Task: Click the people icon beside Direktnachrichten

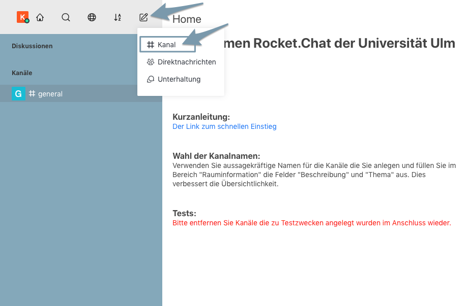Action: [151, 62]
